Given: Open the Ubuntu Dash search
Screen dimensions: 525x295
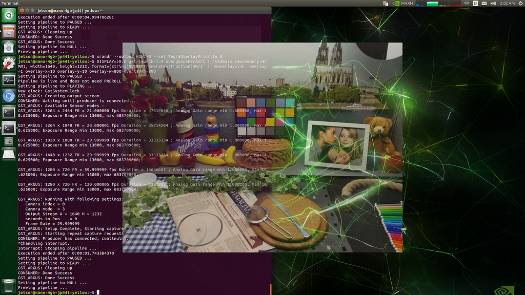Looking at the screenshot, I should click(8, 15).
